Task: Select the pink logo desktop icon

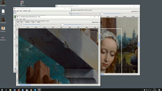Action: coord(3,38)
